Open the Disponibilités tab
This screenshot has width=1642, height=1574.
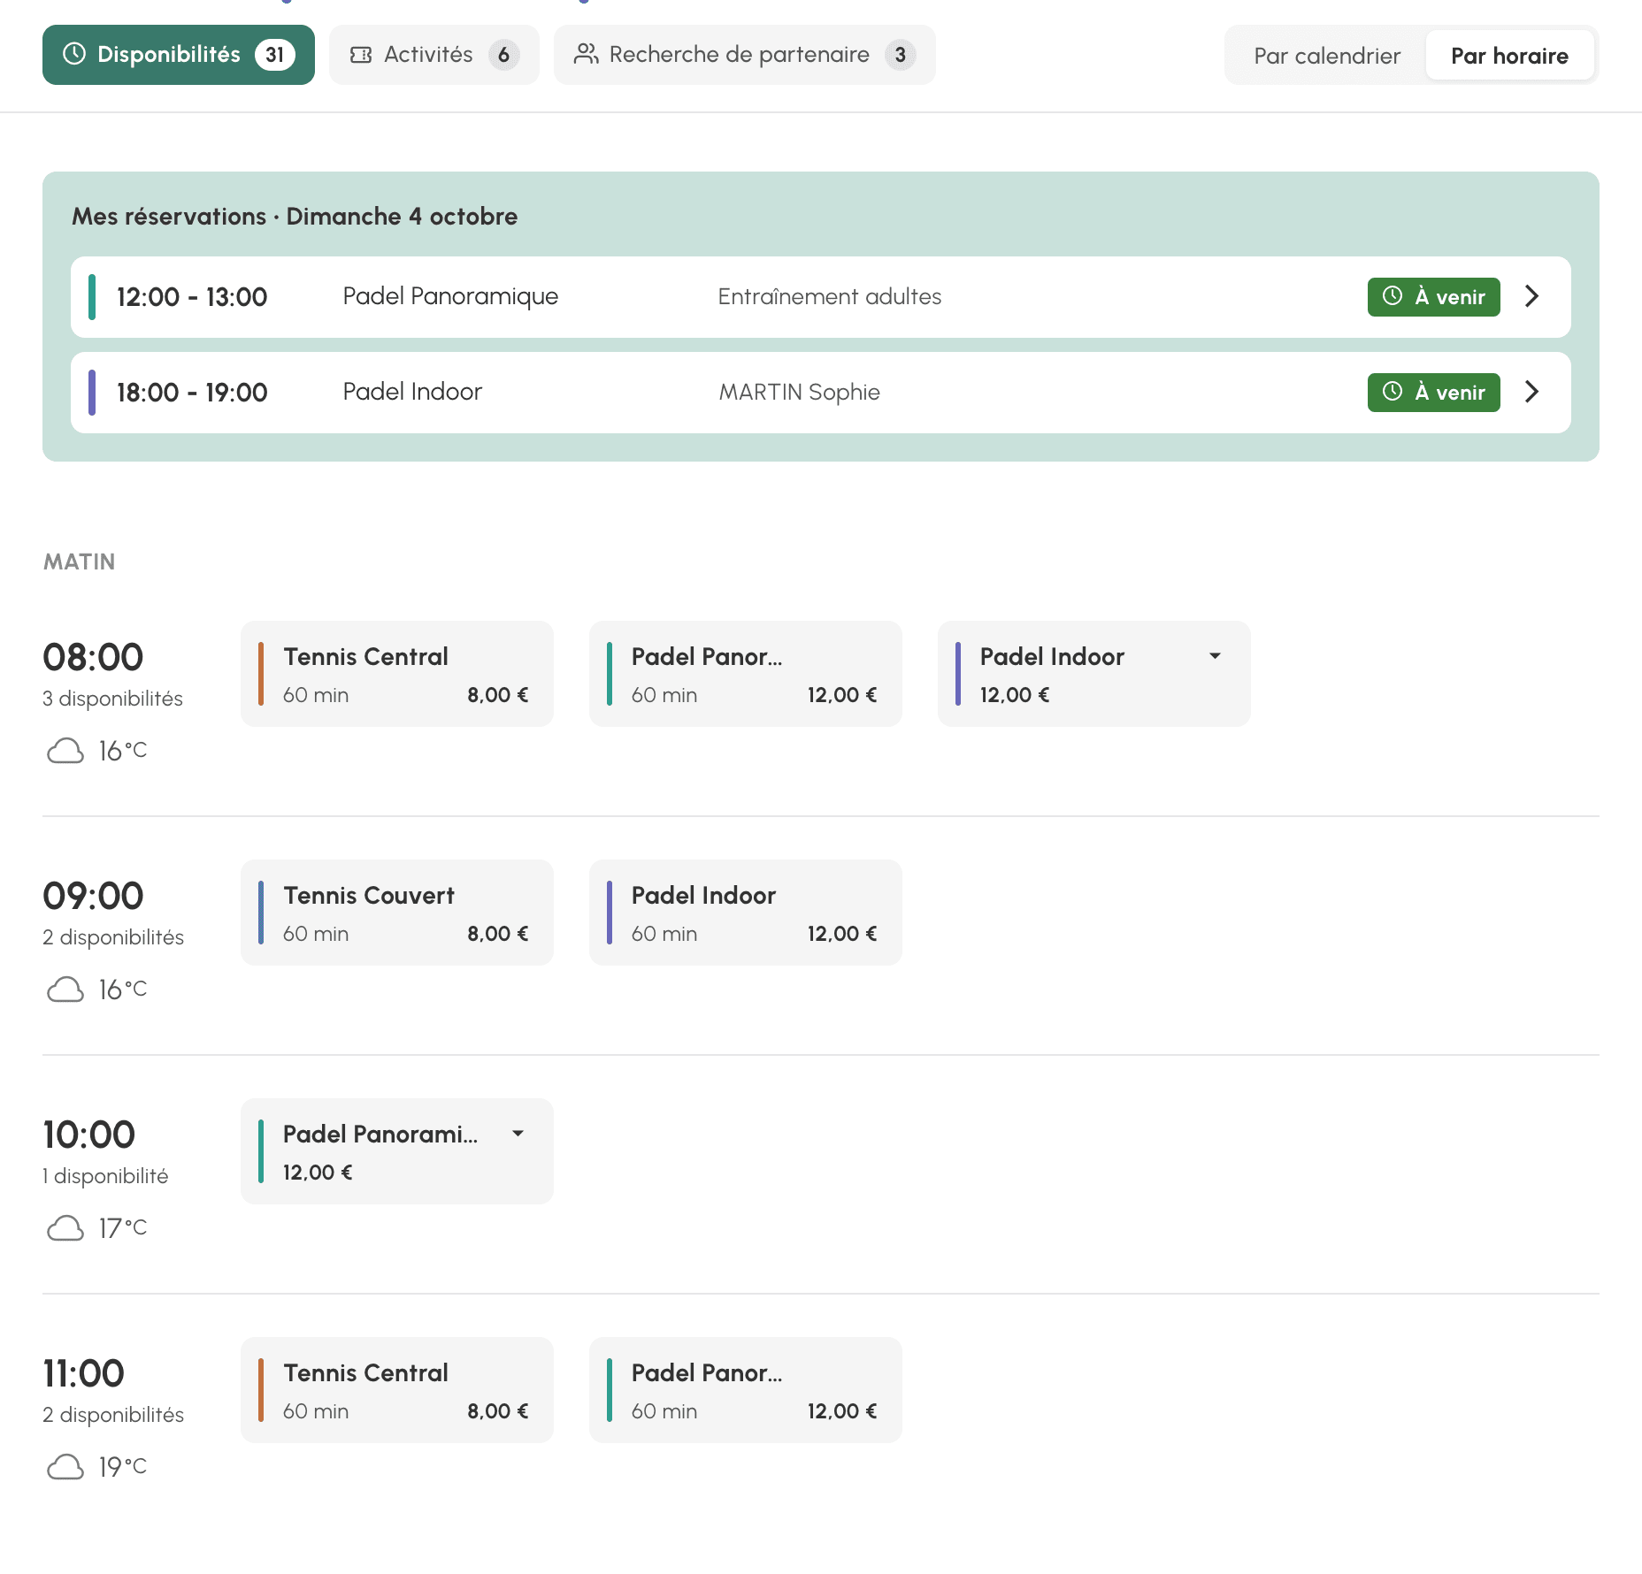coord(179,55)
